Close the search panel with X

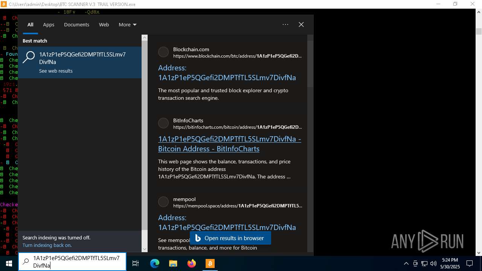click(x=301, y=24)
